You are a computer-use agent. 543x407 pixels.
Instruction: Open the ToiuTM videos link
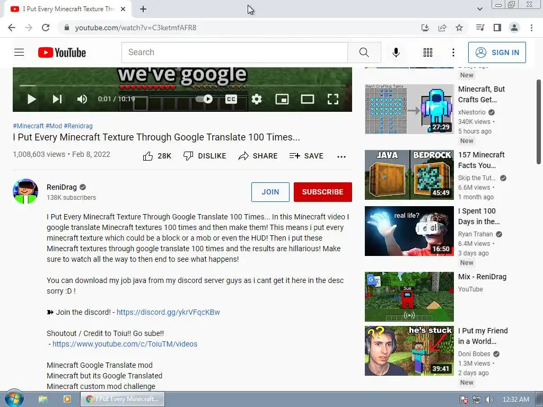click(125, 344)
